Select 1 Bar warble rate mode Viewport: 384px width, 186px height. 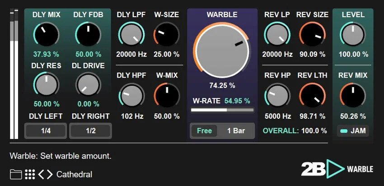236,130
